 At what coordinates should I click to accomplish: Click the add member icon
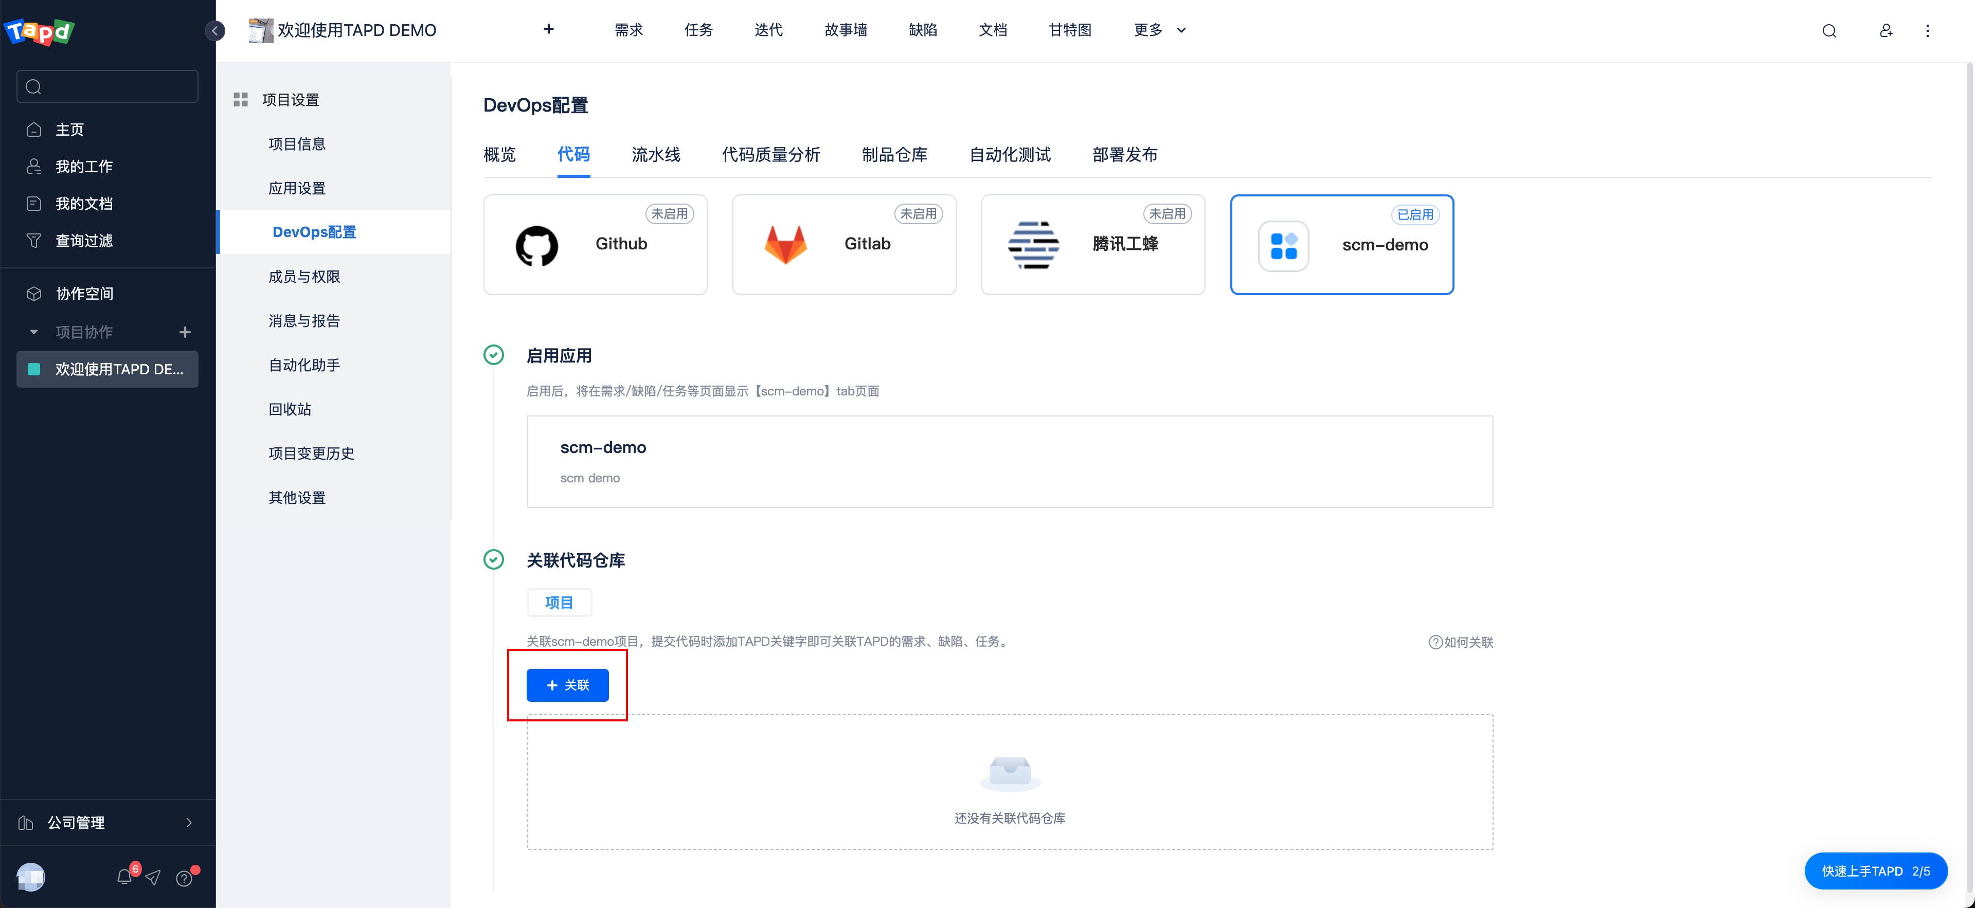coord(1886,31)
